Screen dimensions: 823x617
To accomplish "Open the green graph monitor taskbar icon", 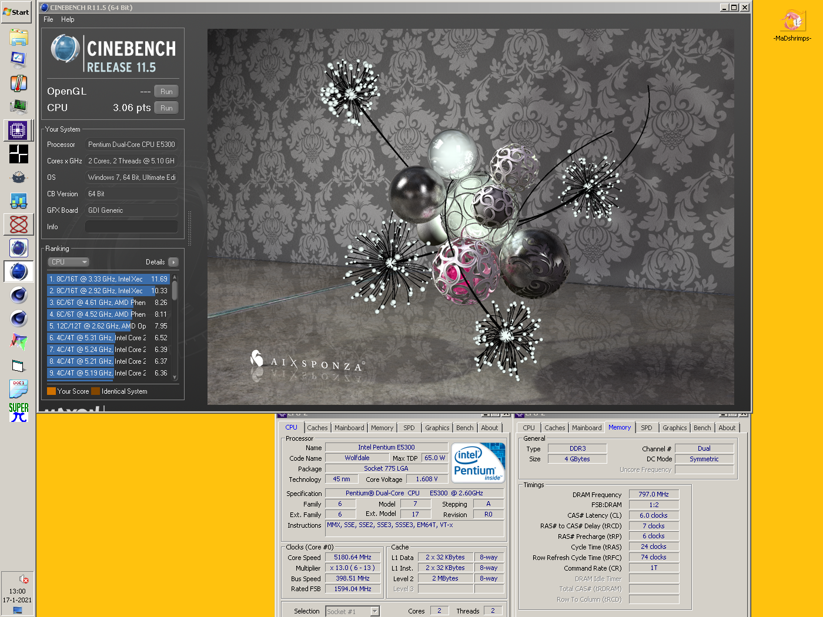I will (18, 106).
